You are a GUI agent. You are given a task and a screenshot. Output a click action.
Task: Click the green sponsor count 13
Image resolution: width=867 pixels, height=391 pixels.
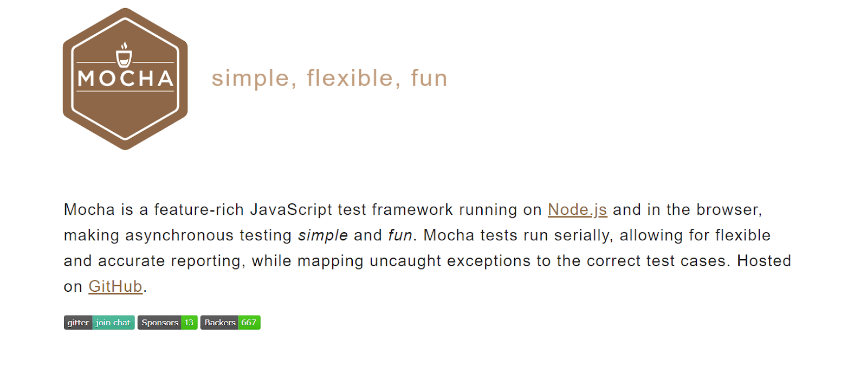(189, 323)
